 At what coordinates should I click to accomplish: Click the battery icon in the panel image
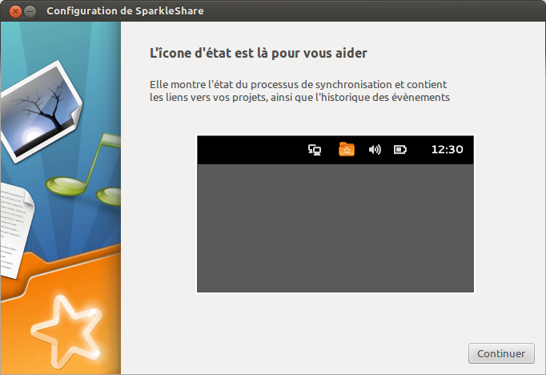[400, 150]
